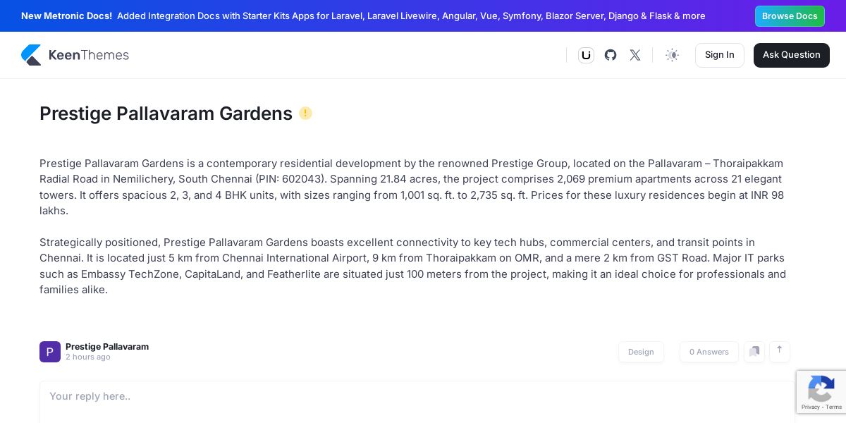Screen dimensions: 846x423
Task: Open the GitHub icon link
Action: (611, 55)
